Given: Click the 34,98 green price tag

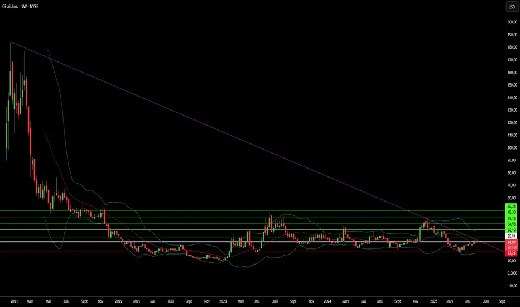Looking at the screenshot, I should (512, 224).
